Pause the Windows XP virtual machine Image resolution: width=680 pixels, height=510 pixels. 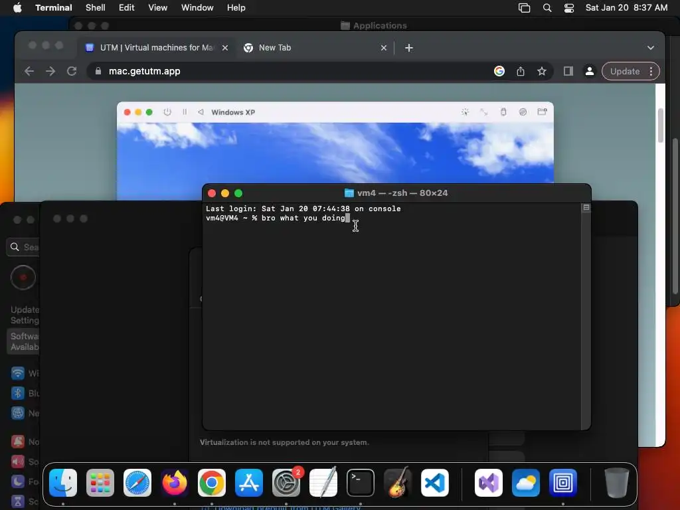coord(185,112)
